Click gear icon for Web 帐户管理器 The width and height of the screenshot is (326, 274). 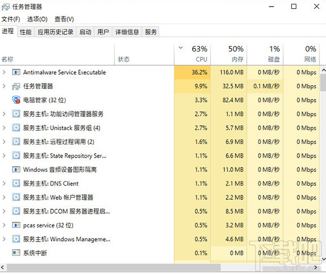pos(16,197)
